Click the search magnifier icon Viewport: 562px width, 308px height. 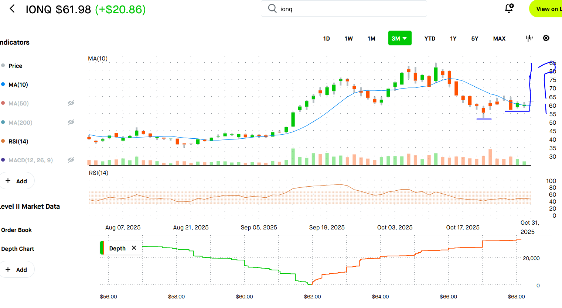pos(272,8)
